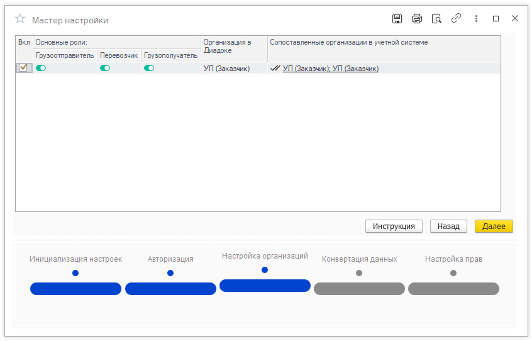The width and height of the screenshot is (532, 341).
Task: Click the blue dot under Авторизация
Action: pos(170,273)
